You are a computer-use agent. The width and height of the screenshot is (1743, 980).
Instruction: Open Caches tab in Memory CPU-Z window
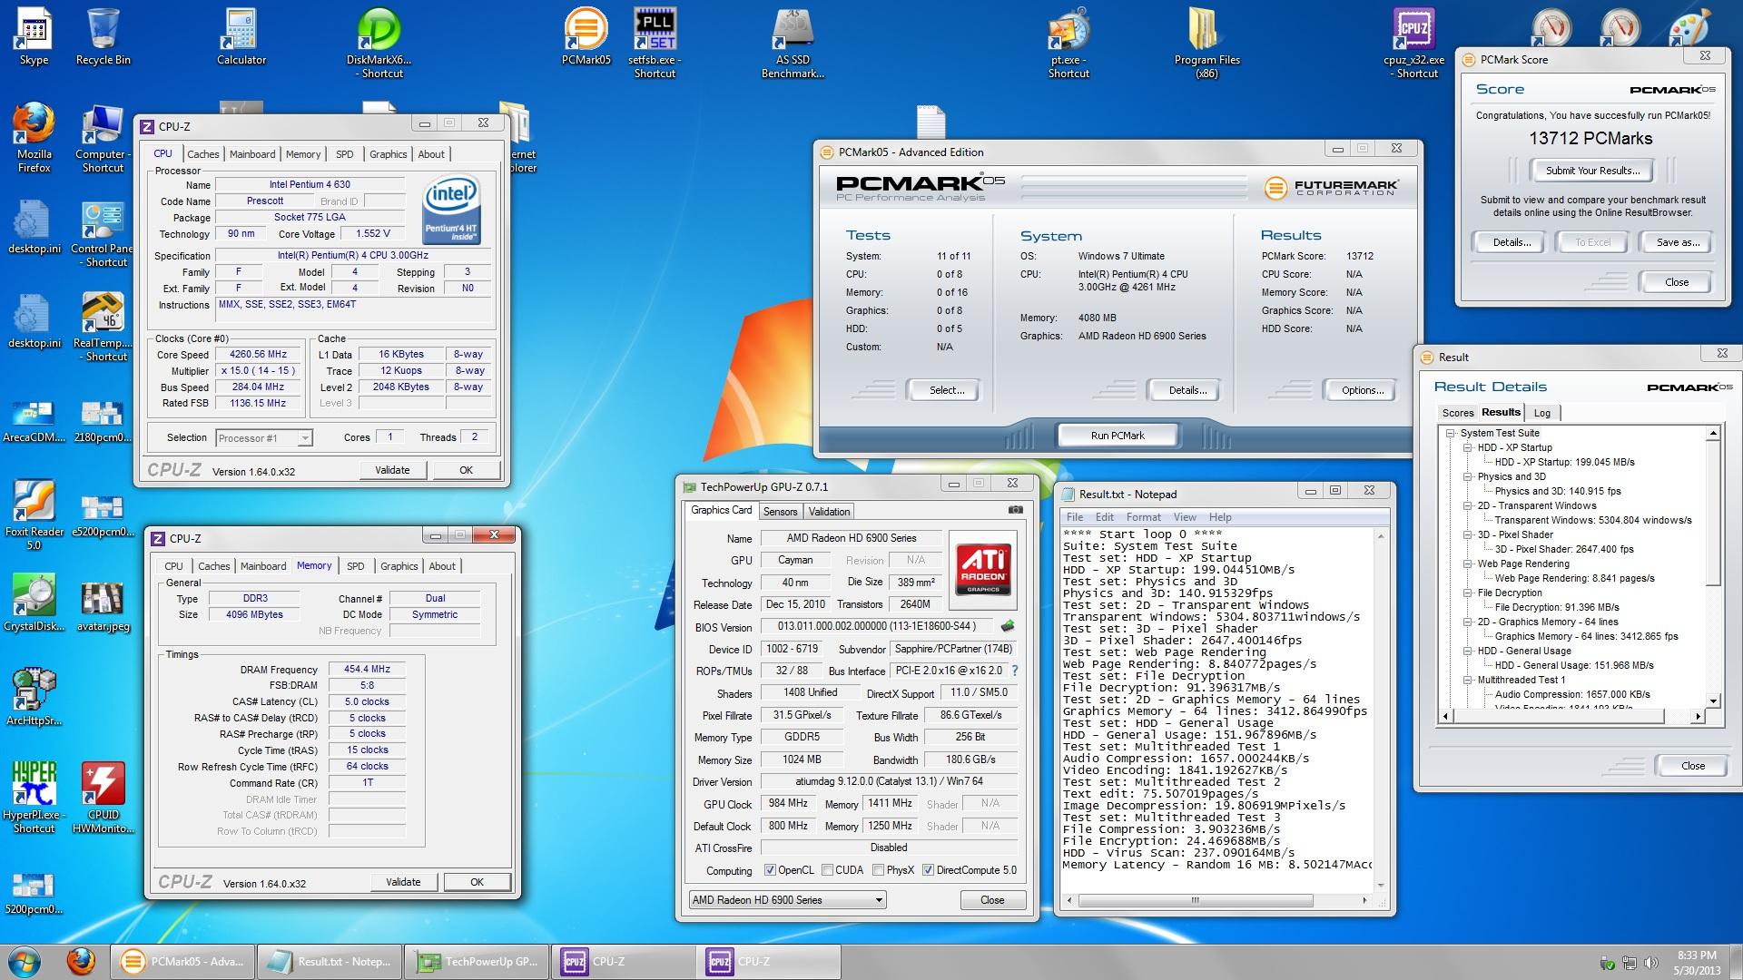click(x=213, y=566)
